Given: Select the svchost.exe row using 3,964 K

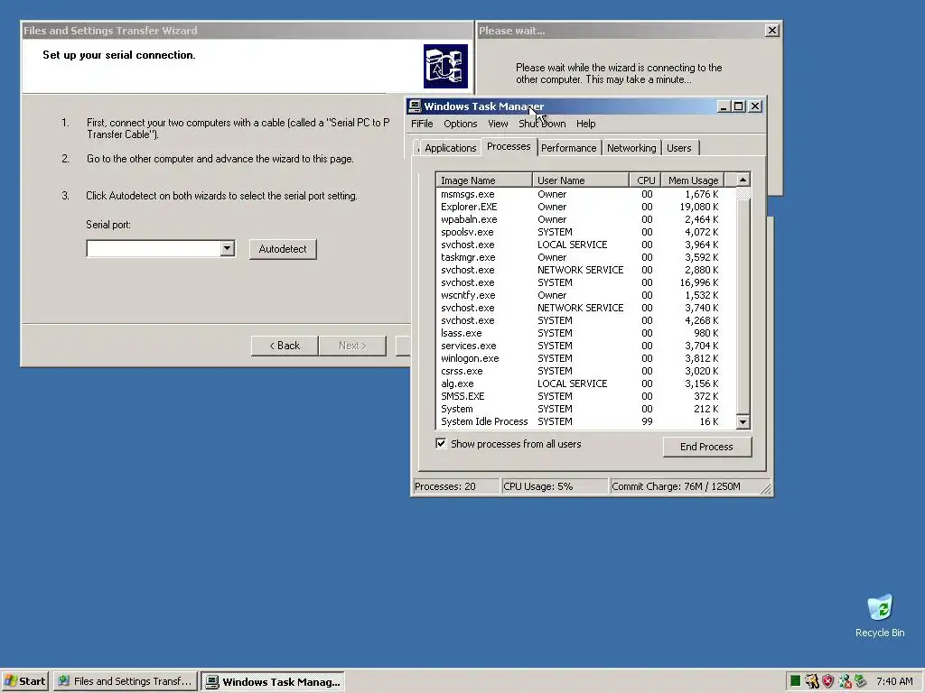Looking at the screenshot, I should pos(585,245).
